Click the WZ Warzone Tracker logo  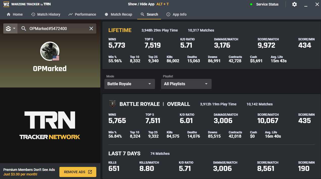coord(27,4)
